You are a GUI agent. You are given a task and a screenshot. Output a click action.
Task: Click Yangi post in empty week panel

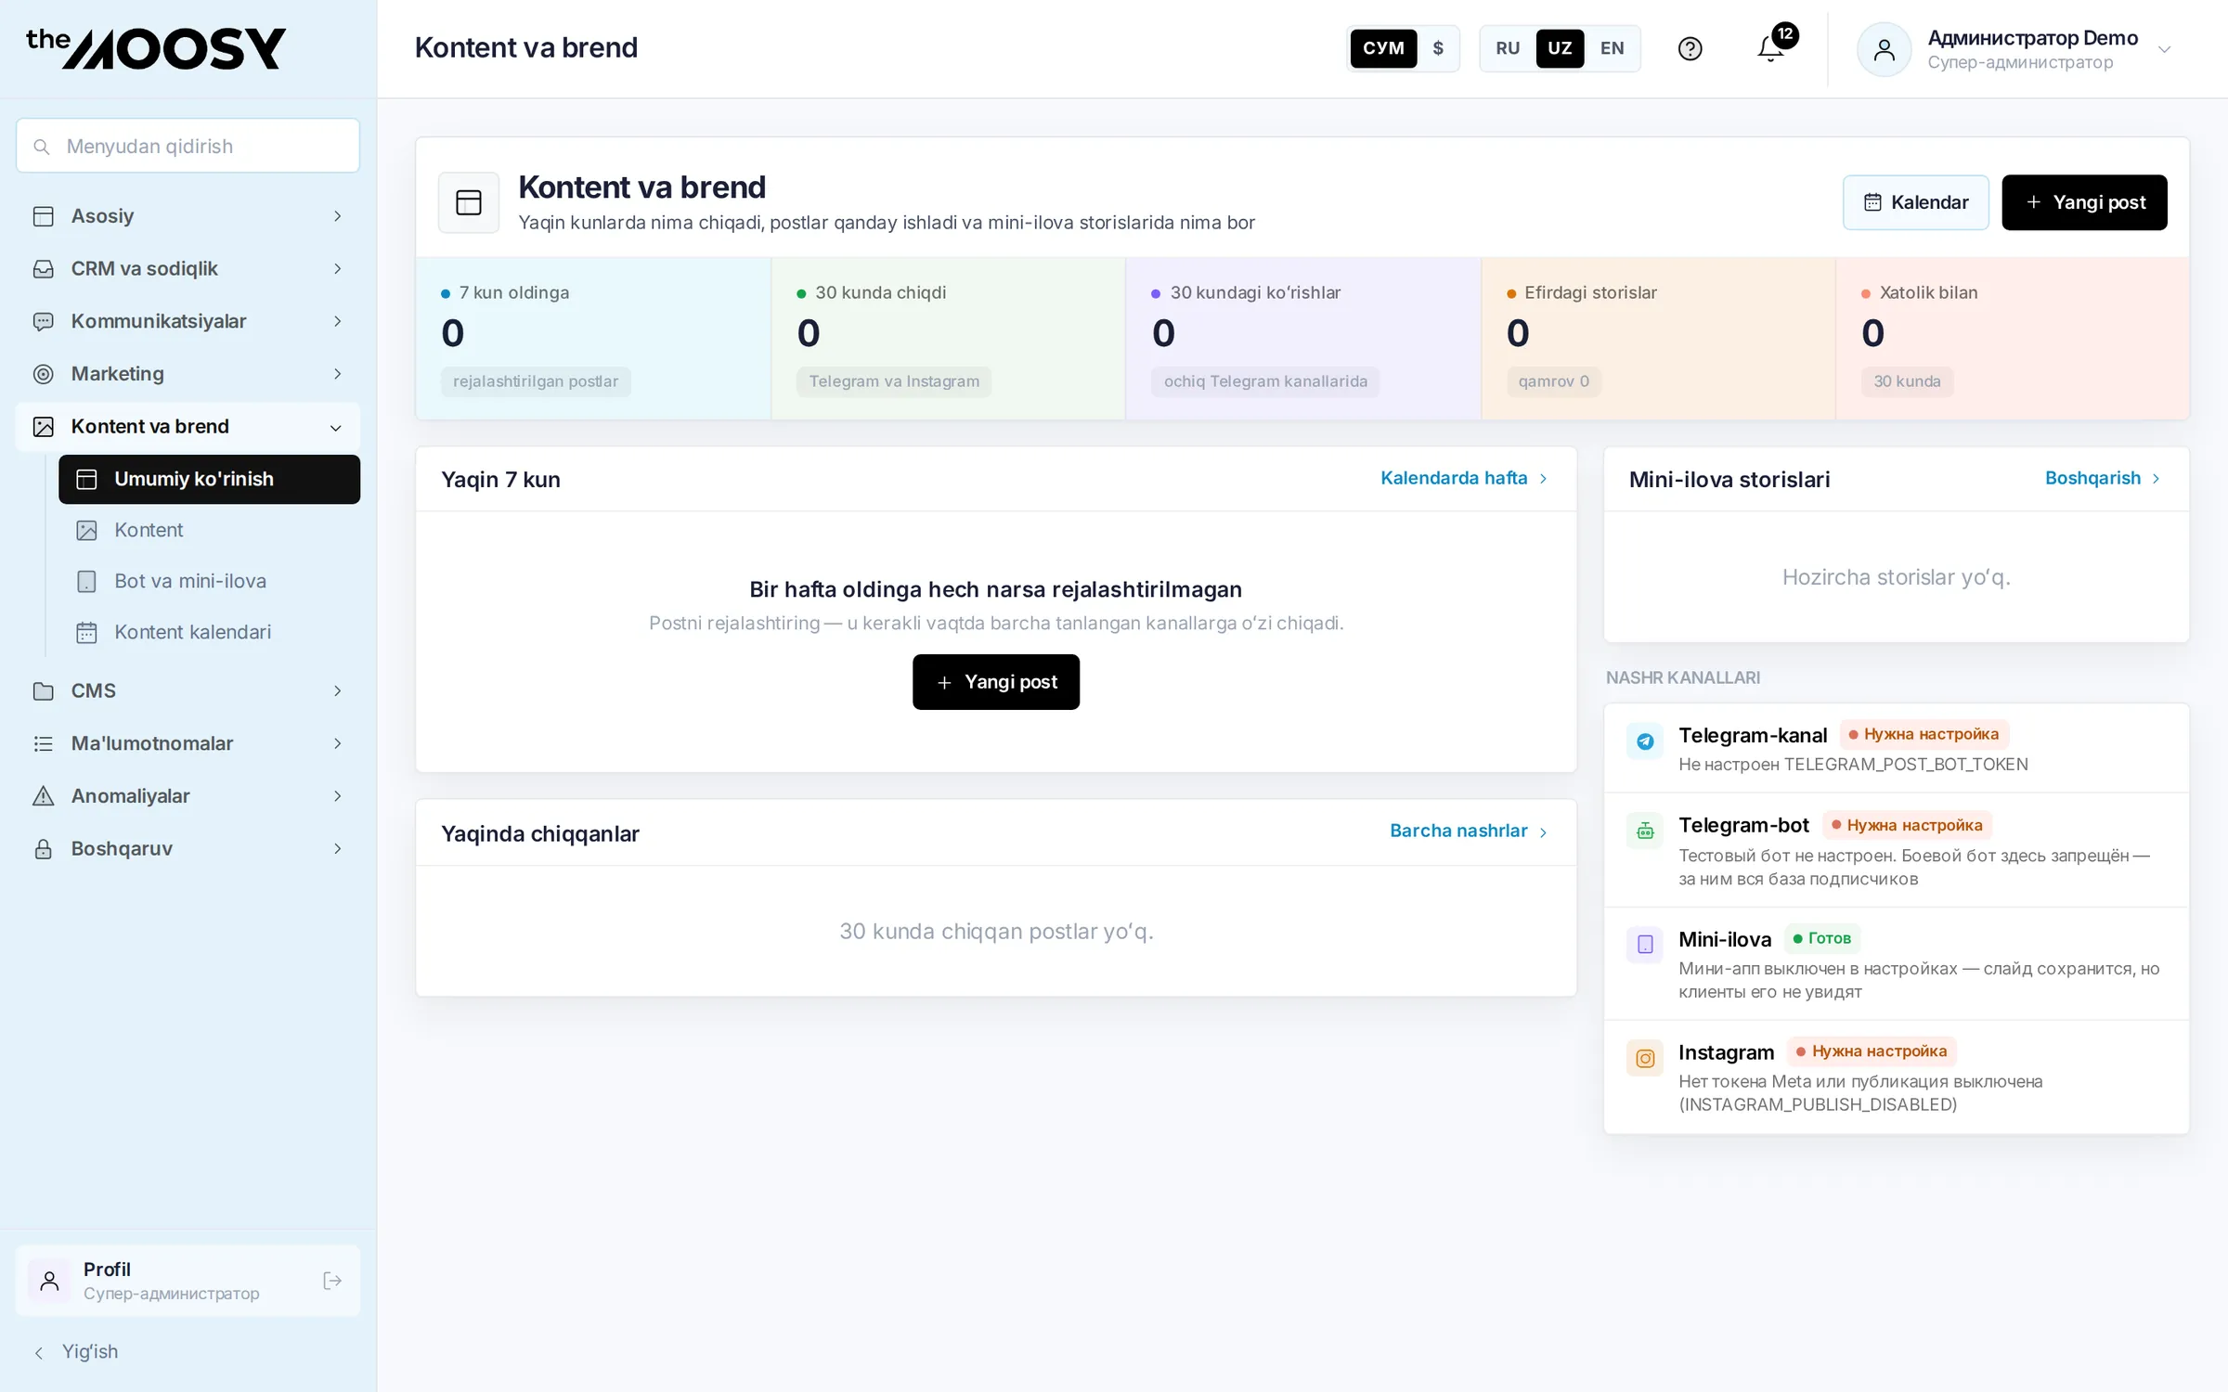coord(996,682)
